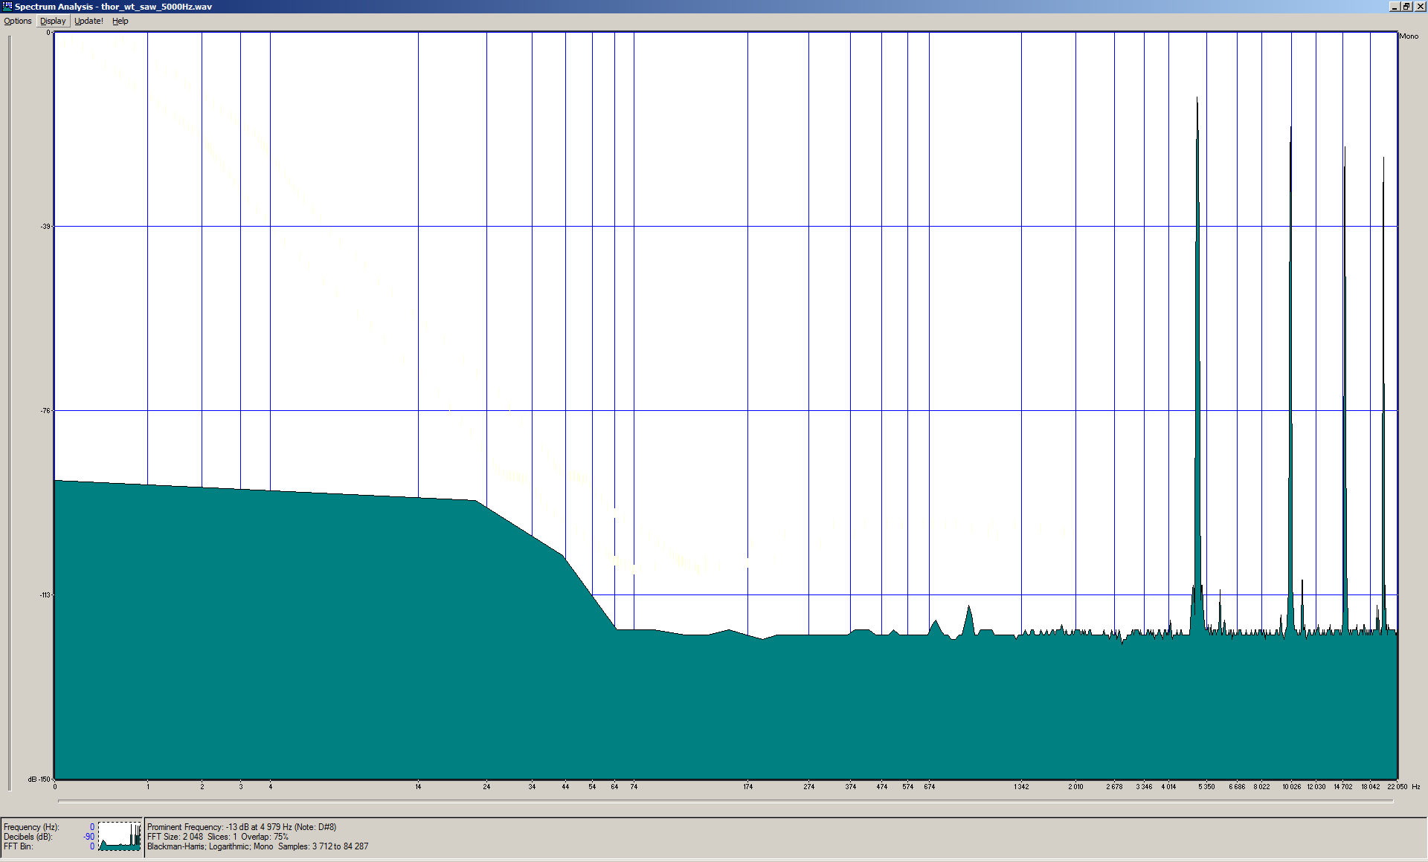Restore down the Spectrum Analysis window
This screenshot has height=862, width=1428.
pyautogui.click(x=1406, y=6)
